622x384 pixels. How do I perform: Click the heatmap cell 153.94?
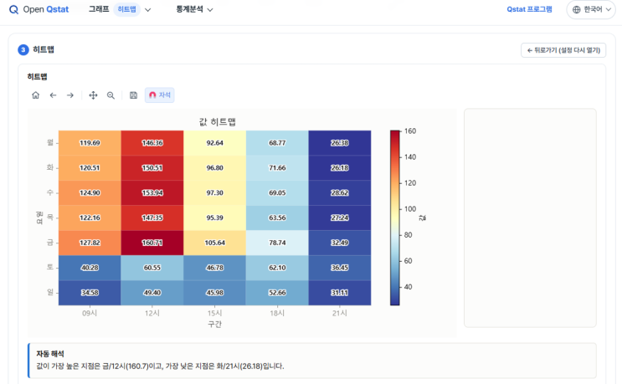[152, 192]
